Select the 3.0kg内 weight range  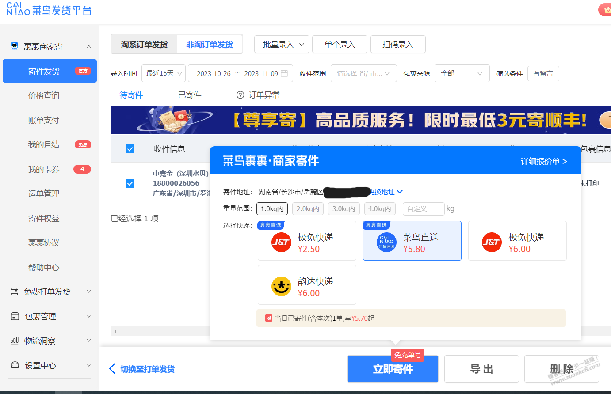pyautogui.click(x=344, y=209)
